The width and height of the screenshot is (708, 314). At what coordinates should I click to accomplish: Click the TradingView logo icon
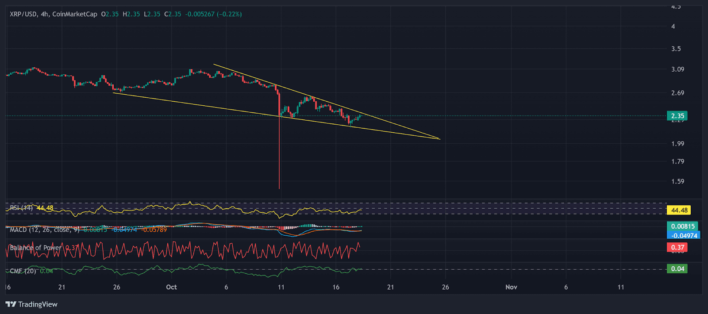coord(11,304)
